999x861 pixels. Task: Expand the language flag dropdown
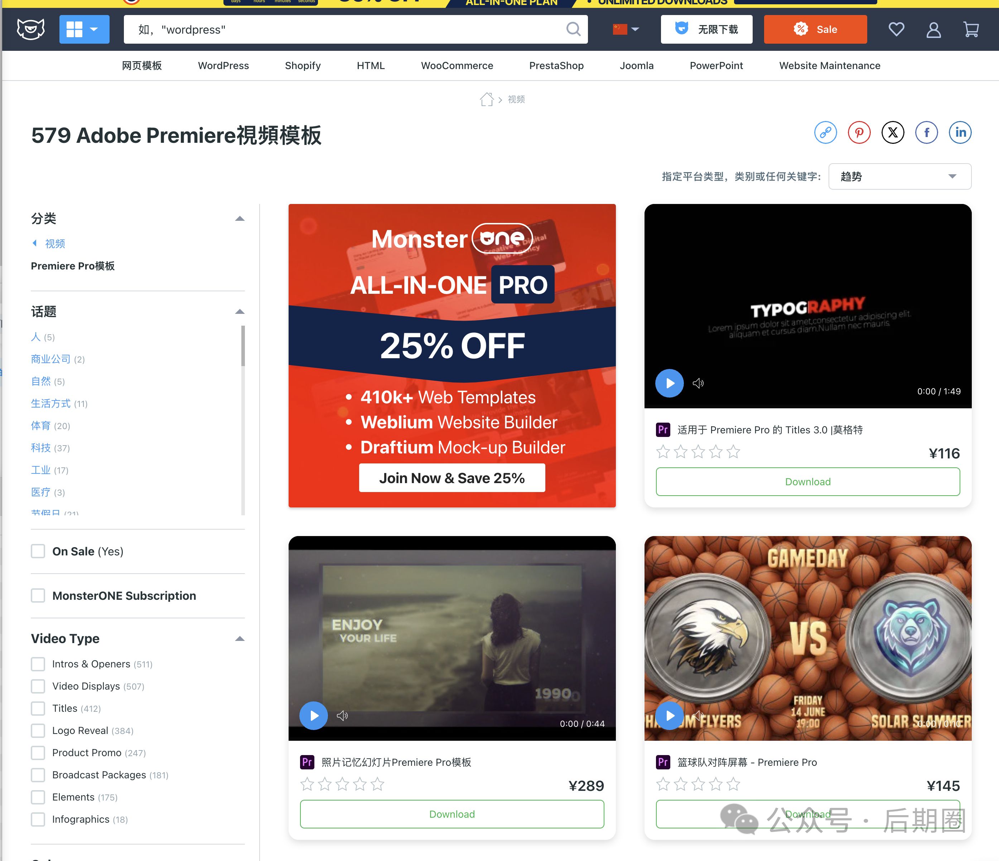pyautogui.click(x=626, y=29)
